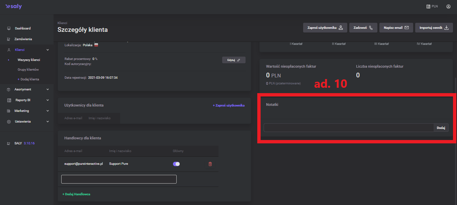Go to Zamówienia in the sidebar

click(23, 39)
